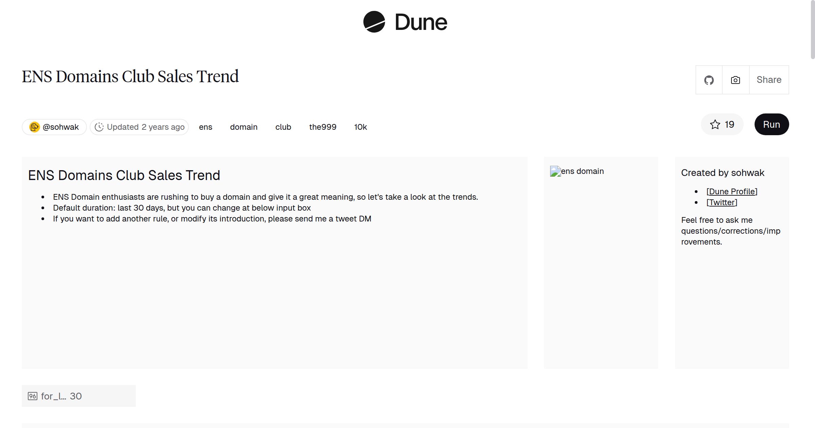815x428 pixels.
Task: Open the Dune Profile link
Action: coord(732,191)
